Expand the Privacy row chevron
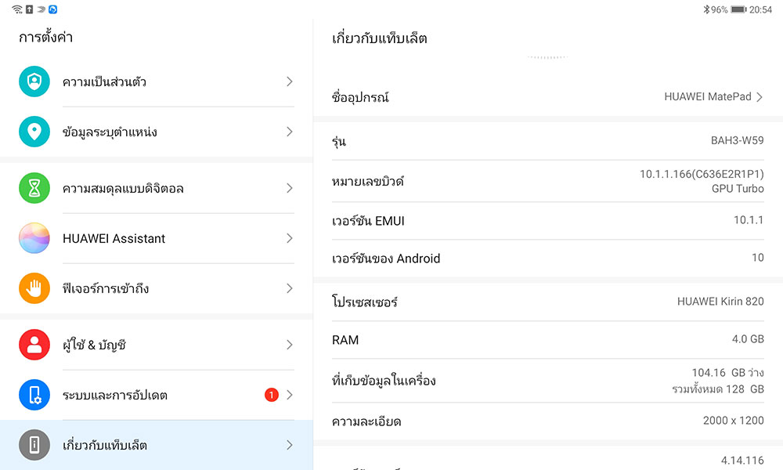The height and width of the screenshot is (470, 783). 289,81
